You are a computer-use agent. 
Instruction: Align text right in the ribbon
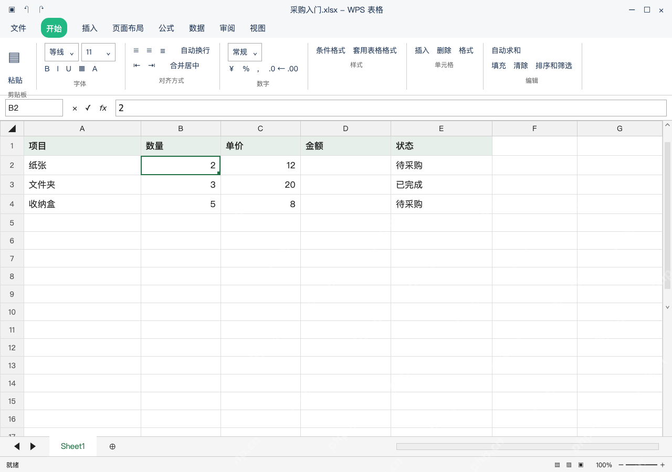click(163, 50)
